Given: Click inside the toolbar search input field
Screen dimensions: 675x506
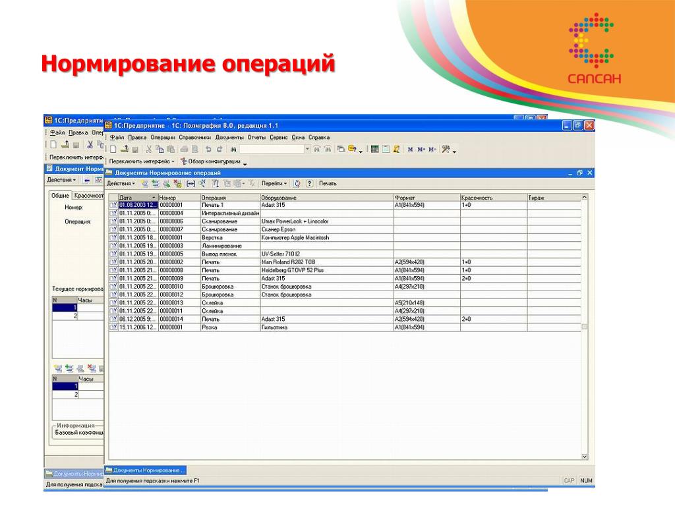Looking at the screenshot, I should tap(272, 150).
